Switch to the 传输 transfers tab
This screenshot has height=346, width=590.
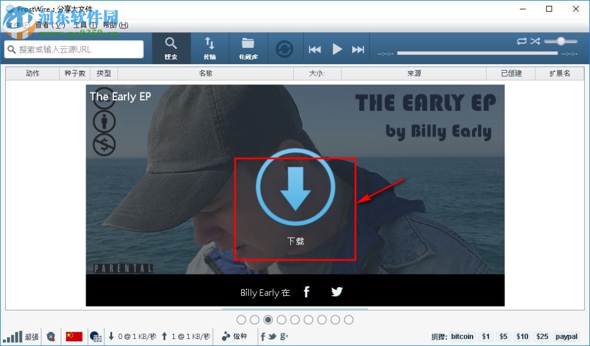point(209,48)
